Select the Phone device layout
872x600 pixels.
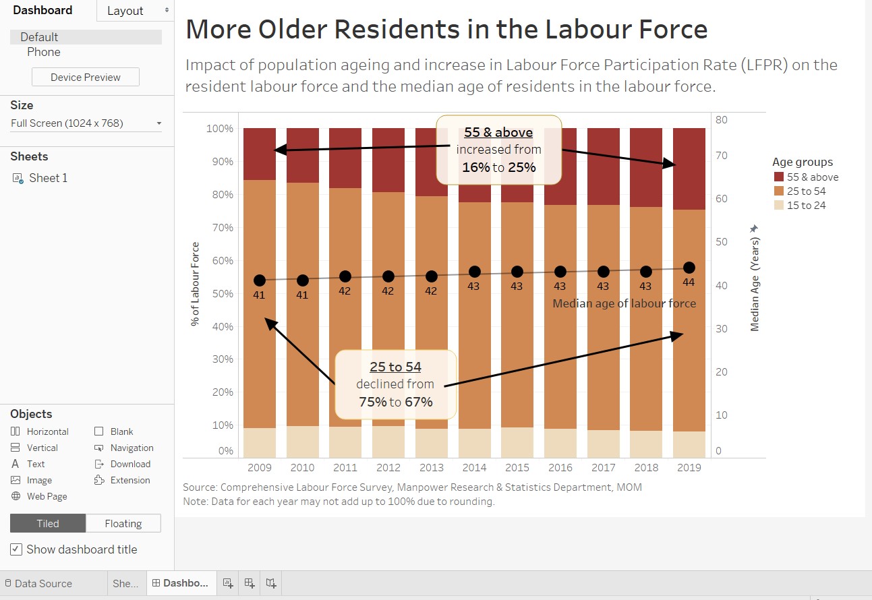pos(44,52)
